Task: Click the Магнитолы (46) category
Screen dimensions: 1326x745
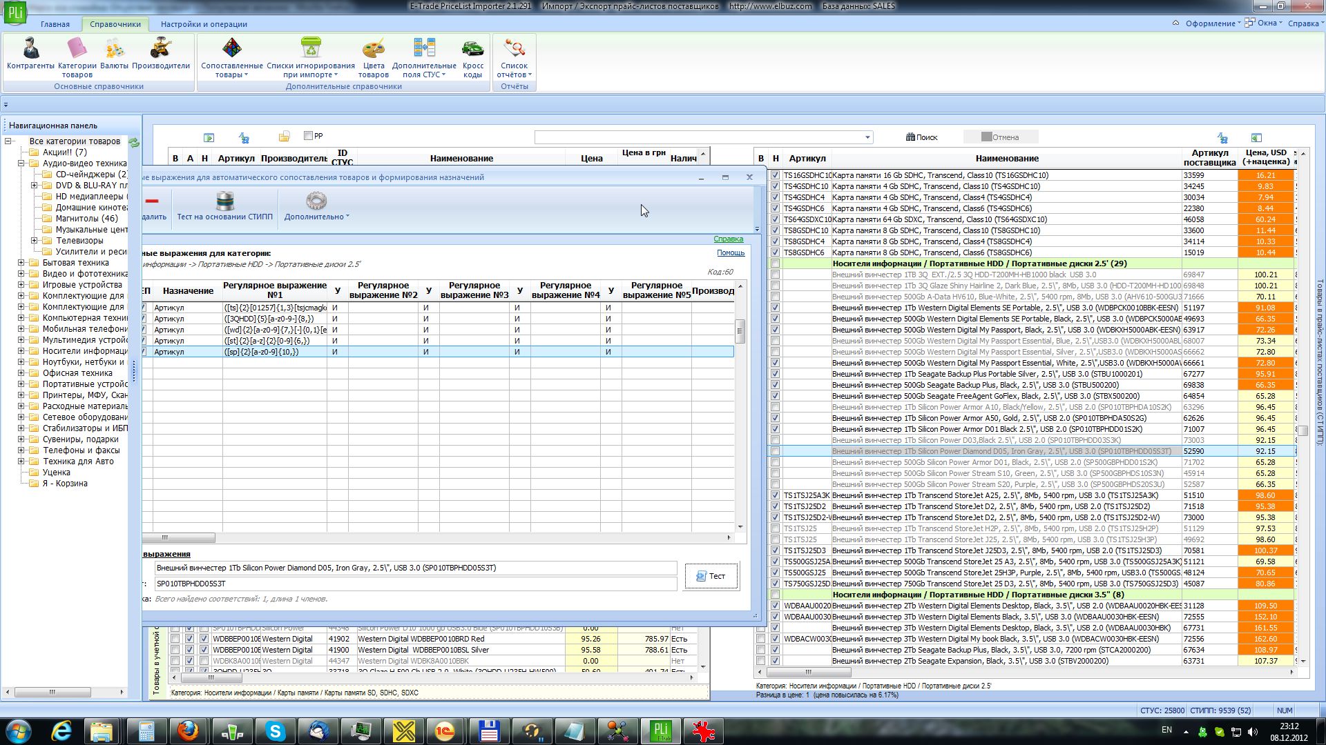Action: [86, 219]
